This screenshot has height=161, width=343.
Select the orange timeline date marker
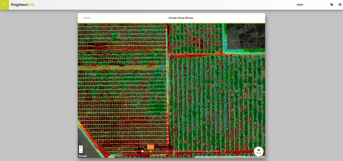pyautogui.click(x=150, y=151)
